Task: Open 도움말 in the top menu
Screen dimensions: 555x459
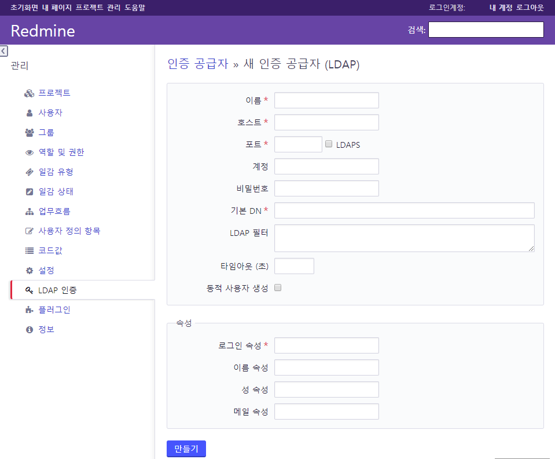Action: pos(135,8)
